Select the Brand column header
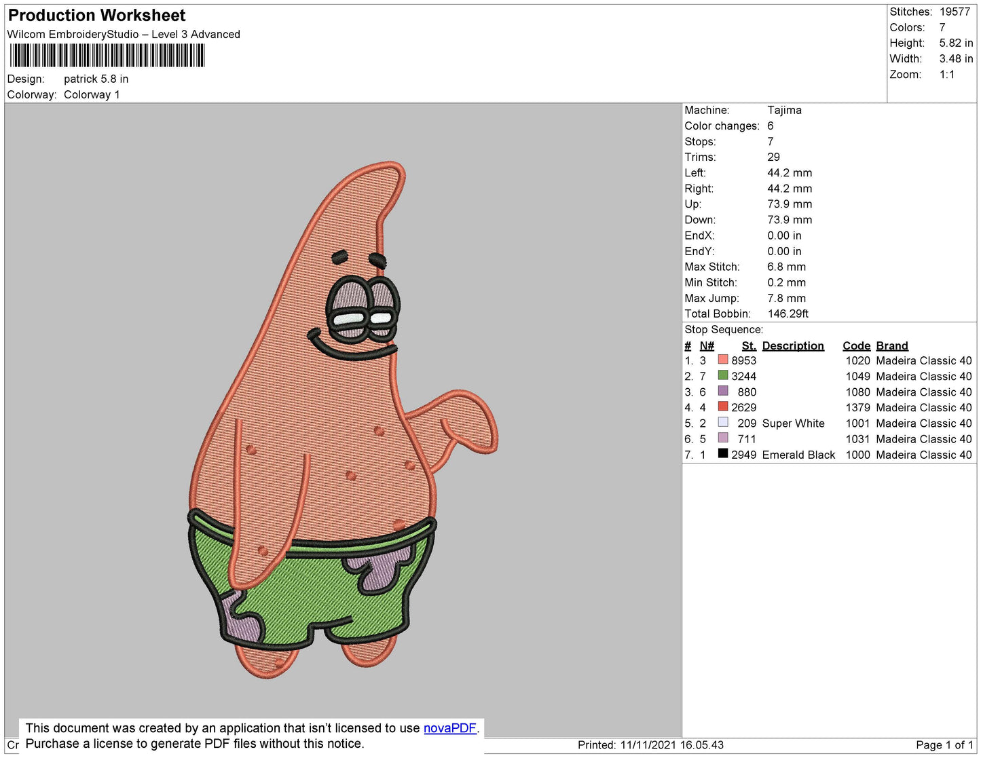The width and height of the screenshot is (981, 758). point(891,345)
